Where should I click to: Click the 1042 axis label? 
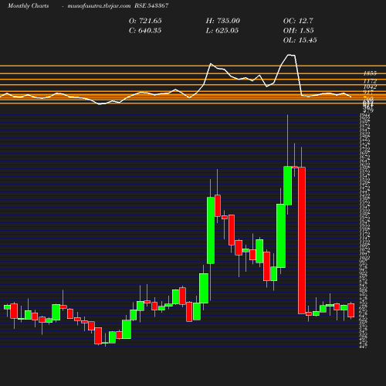click(x=370, y=86)
